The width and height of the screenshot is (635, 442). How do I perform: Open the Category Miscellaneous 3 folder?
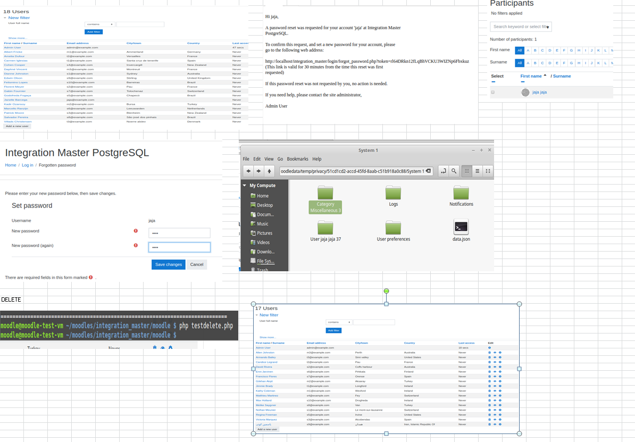tap(325, 200)
